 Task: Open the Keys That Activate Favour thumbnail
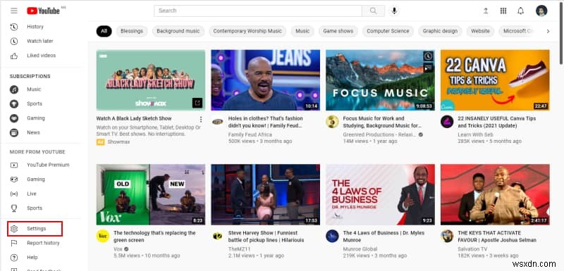[x=495, y=194]
